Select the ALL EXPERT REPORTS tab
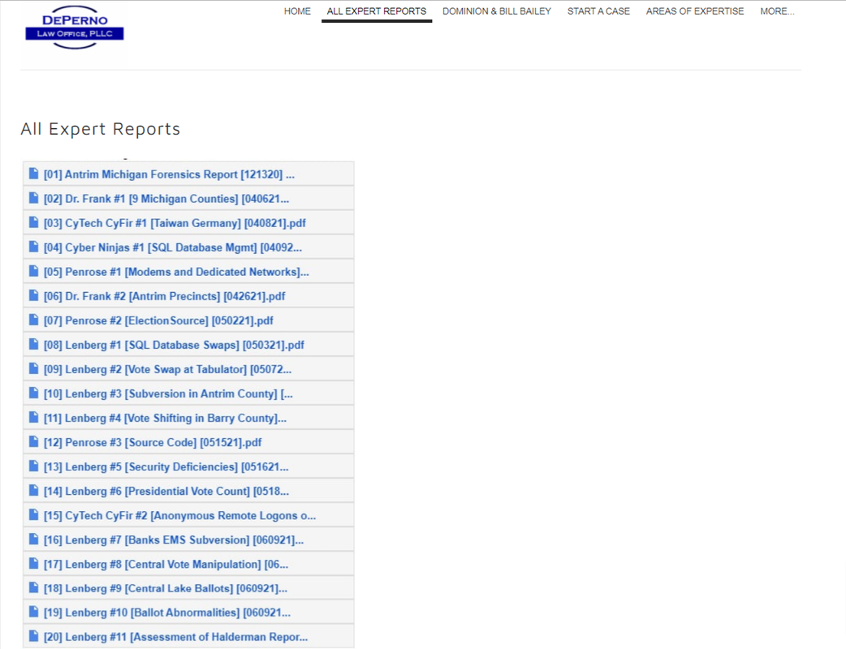Image resolution: width=846 pixels, height=649 pixels. pos(377,11)
